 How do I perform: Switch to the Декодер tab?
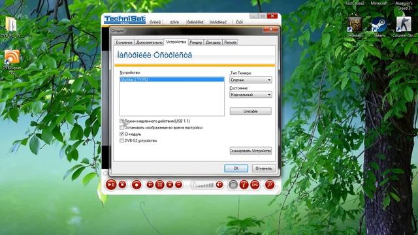(x=214, y=42)
